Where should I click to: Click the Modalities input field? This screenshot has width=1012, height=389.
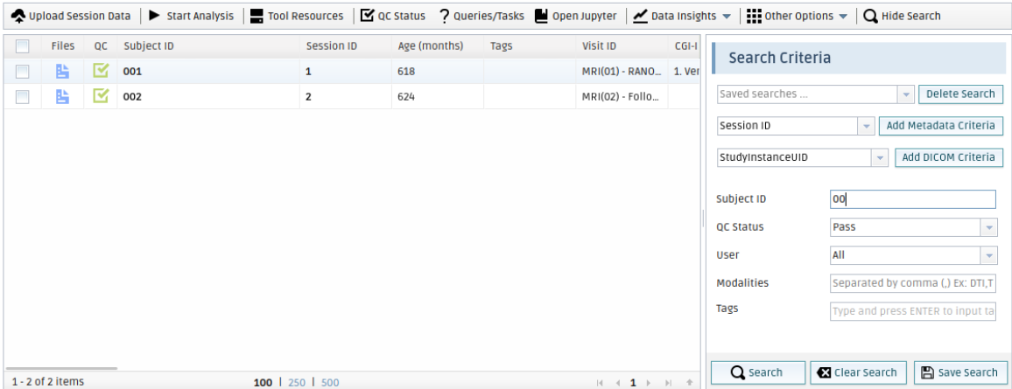(912, 283)
